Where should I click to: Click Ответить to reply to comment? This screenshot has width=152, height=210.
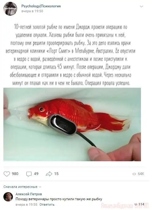pos(47,204)
